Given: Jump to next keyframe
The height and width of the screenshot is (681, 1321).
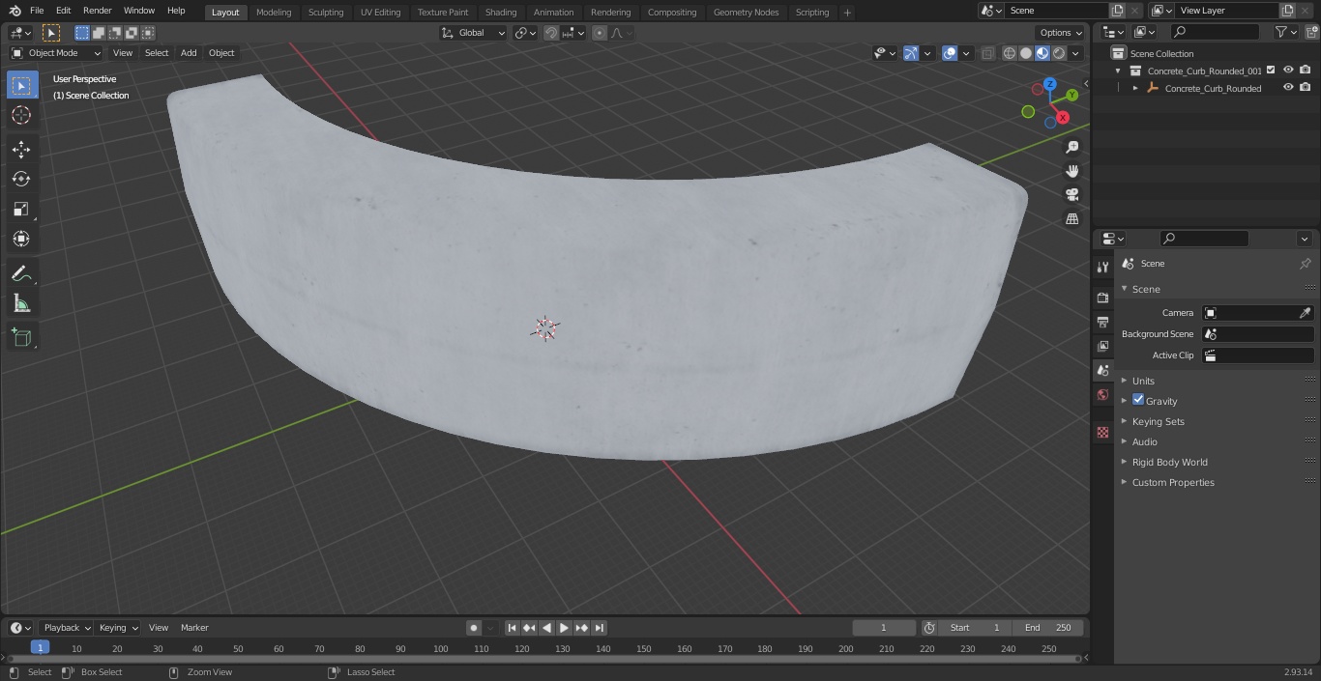Looking at the screenshot, I should point(581,628).
